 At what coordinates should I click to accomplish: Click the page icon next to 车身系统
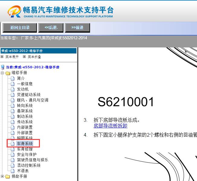[13, 144]
